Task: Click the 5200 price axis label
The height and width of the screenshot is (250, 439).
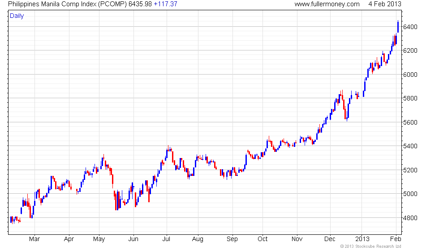Action: 410,170
